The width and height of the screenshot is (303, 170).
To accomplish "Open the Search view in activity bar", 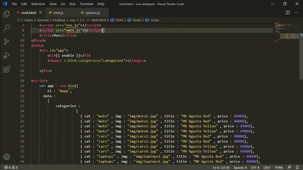I will click(7, 27).
